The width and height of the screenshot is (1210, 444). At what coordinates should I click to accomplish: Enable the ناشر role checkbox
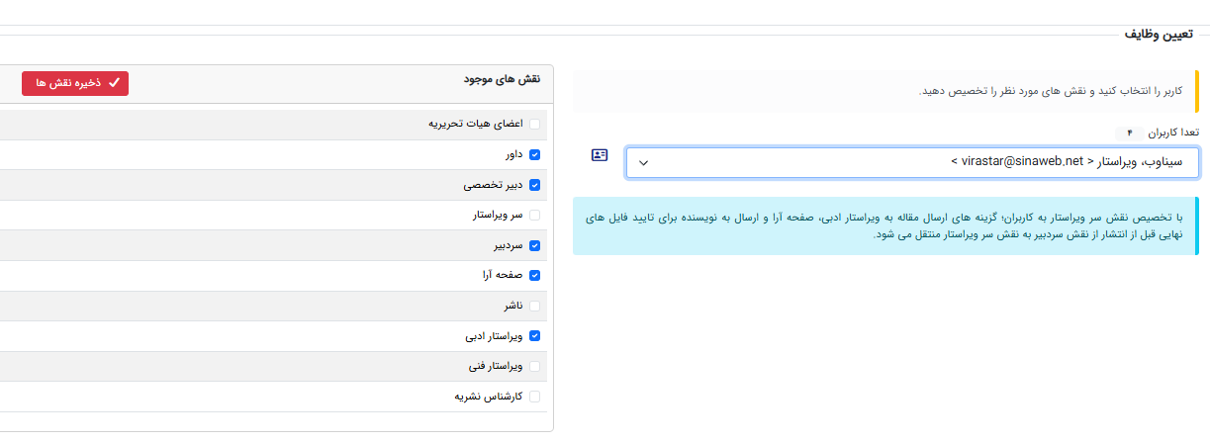[x=535, y=306]
